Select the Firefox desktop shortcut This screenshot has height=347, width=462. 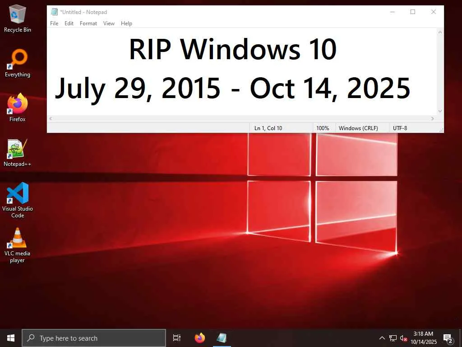pyautogui.click(x=18, y=108)
